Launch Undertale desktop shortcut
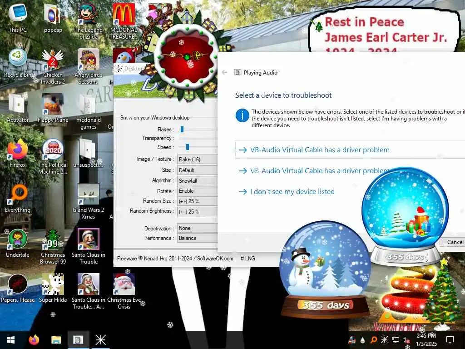The width and height of the screenshot is (465, 349). [x=18, y=244]
